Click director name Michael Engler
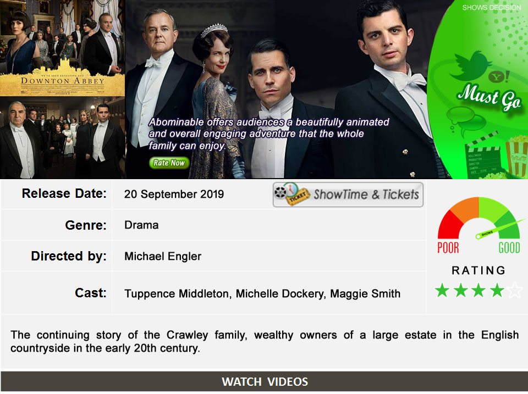This screenshot has width=528, height=394. click(x=163, y=257)
